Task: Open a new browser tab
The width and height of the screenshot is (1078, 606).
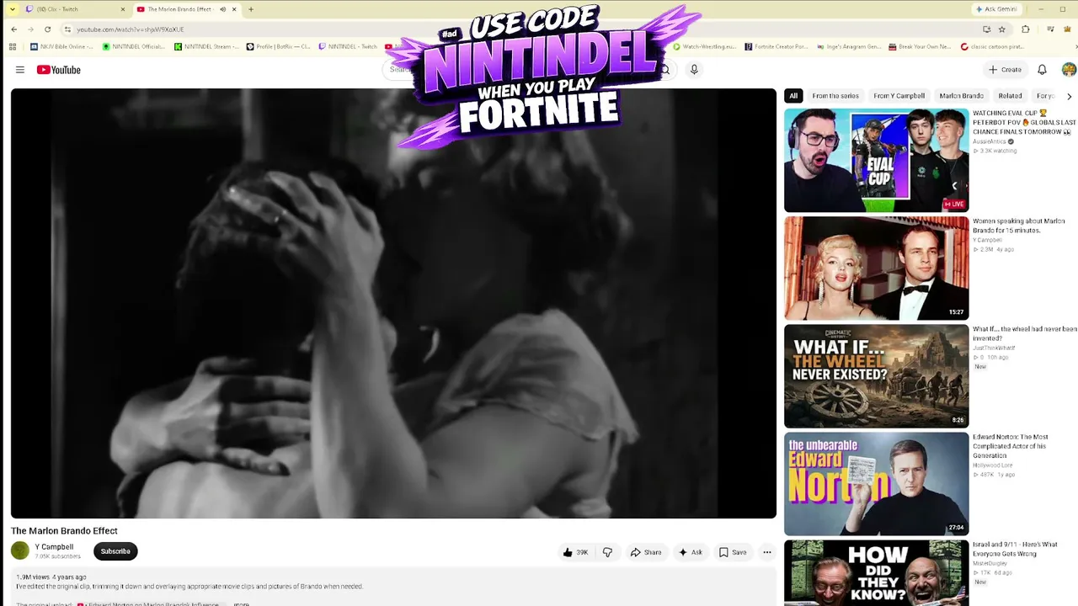Action: click(250, 9)
